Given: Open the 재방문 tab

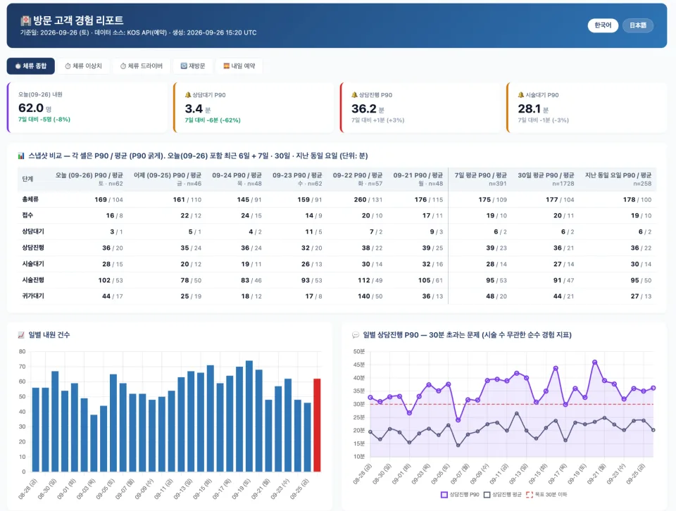Looking at the screenshot, I should pyautogui.click(x=193, y=66).
